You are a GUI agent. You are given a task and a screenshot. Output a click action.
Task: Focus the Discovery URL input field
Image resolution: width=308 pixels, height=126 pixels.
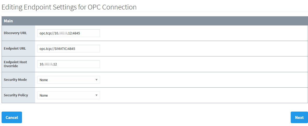pyautogui.click(x=68, y=33)
